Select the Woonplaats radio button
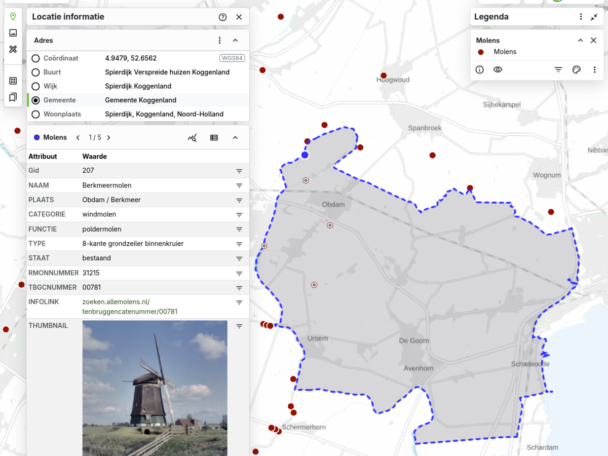Screen dimensions: 608x456 pos(35,114)
